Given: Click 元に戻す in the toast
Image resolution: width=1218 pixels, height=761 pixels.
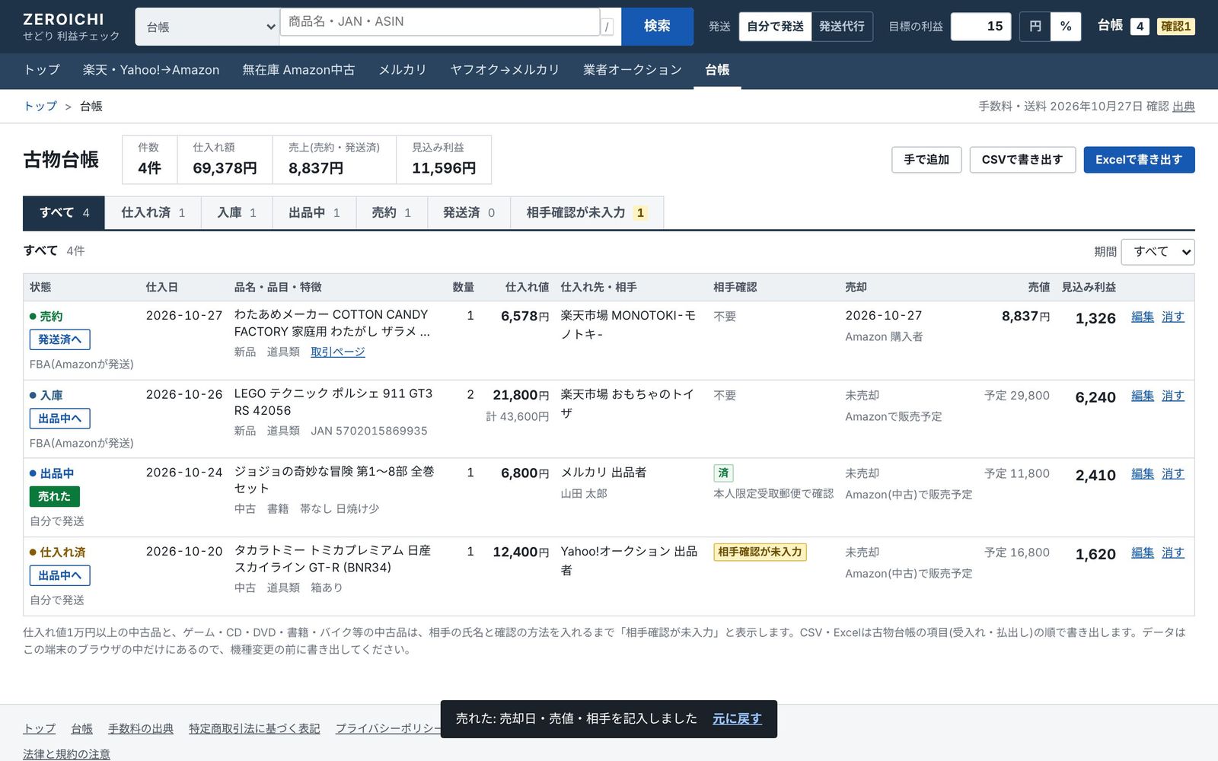Looking at the screenshot, I should click(x=737, y=718).
